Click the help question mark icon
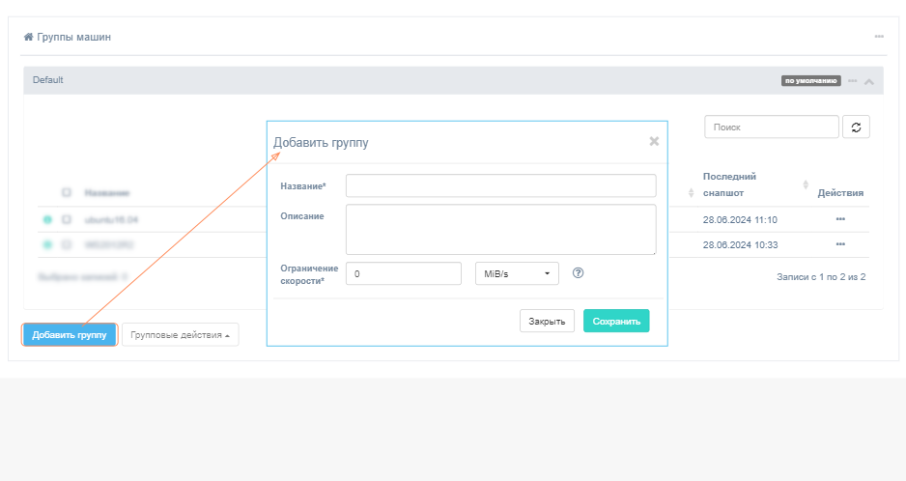 pyautogui.click(x=579, y=273)
